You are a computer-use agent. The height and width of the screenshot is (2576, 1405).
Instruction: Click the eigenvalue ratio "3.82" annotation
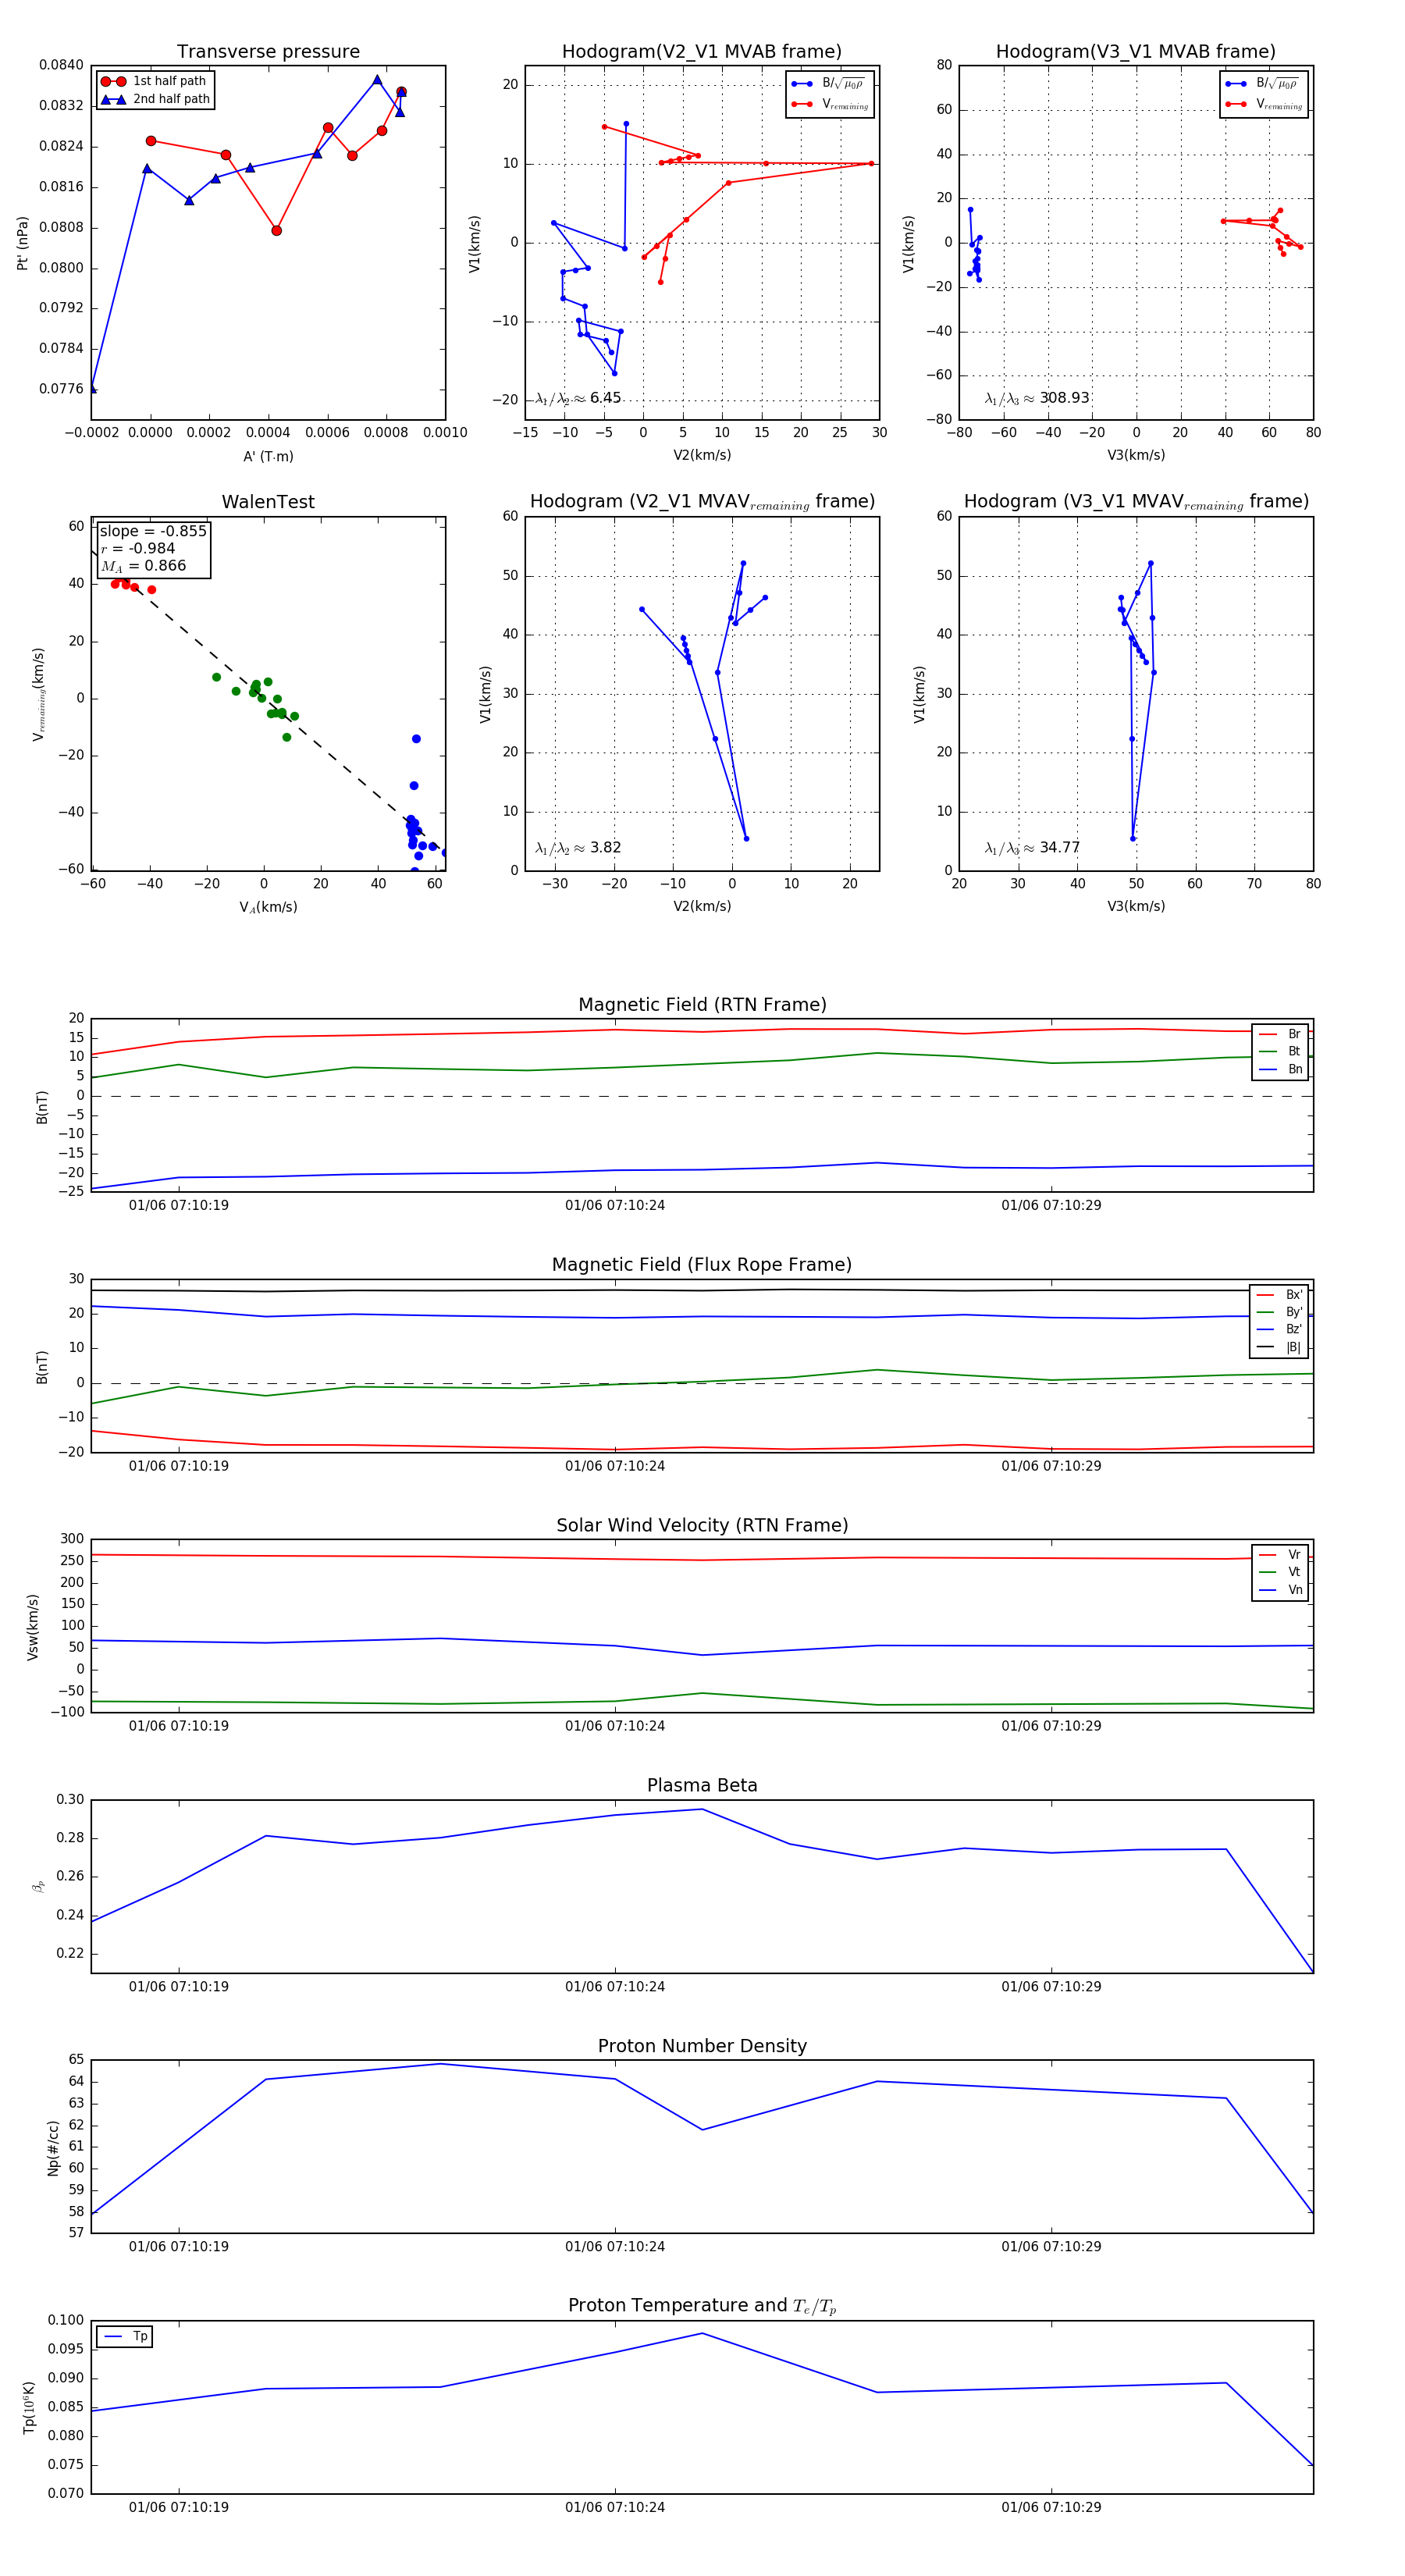(605, 848)
